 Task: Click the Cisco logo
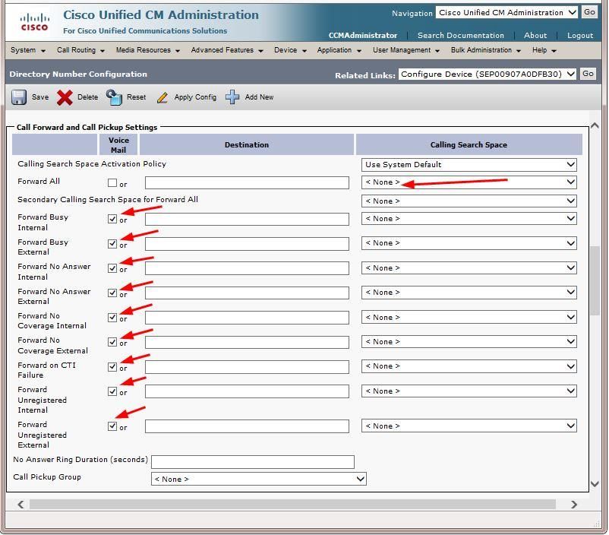click(x=35, y=22)
